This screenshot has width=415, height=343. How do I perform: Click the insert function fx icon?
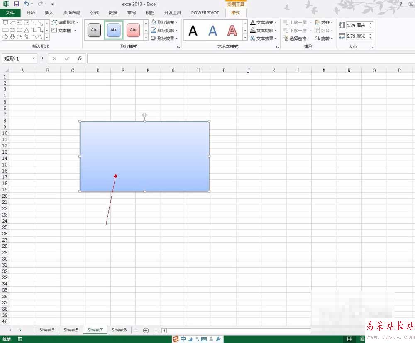pos(79,59)
